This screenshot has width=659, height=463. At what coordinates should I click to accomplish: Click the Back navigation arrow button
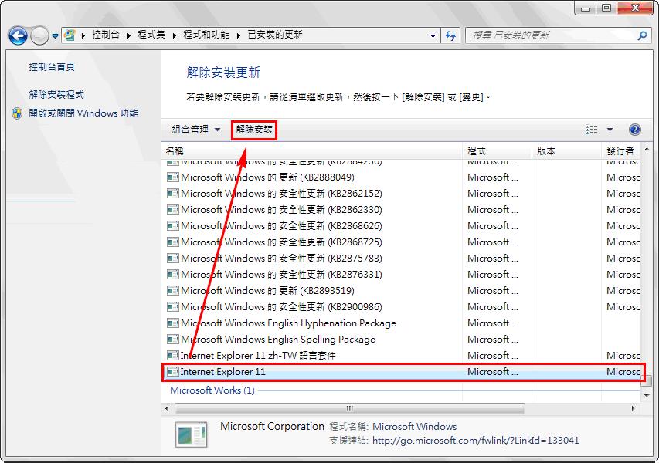click(18, 36)
